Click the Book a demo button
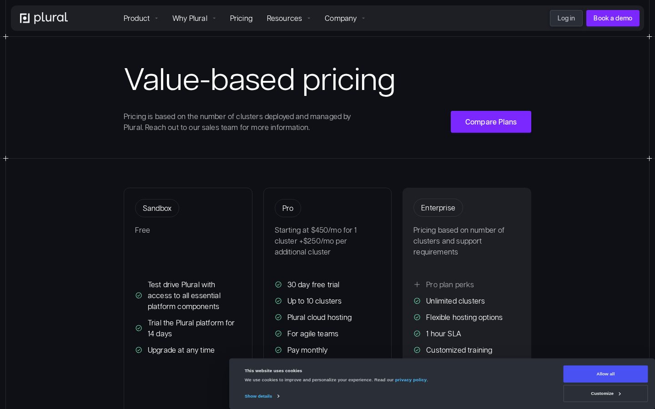The image size is (655, 409). (x=613, y=18)
